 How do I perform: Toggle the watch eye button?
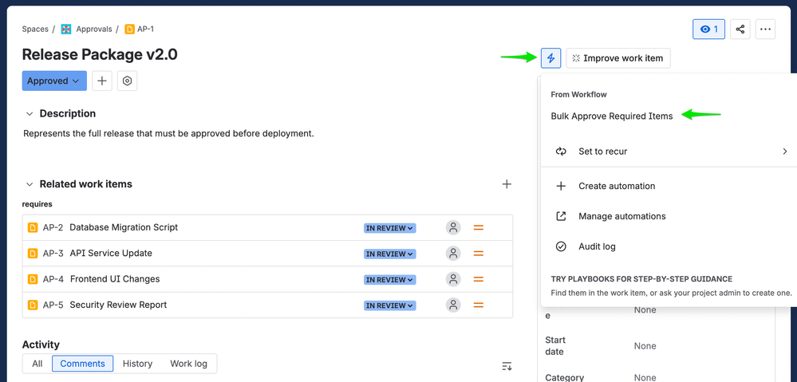point(708,30)
